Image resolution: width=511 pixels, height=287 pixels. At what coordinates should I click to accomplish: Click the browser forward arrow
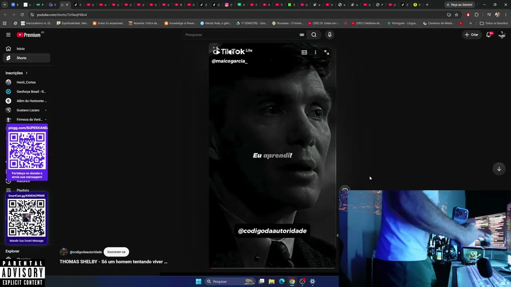coord(14,15)
